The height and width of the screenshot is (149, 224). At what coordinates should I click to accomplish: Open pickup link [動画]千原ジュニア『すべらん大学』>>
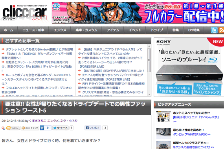[196, 119]
